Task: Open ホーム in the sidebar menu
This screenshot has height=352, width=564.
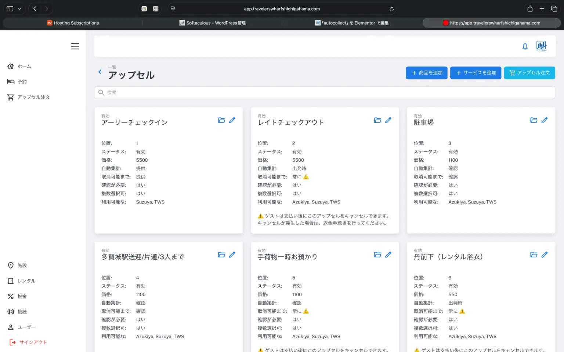Action: tap(24, 66)
